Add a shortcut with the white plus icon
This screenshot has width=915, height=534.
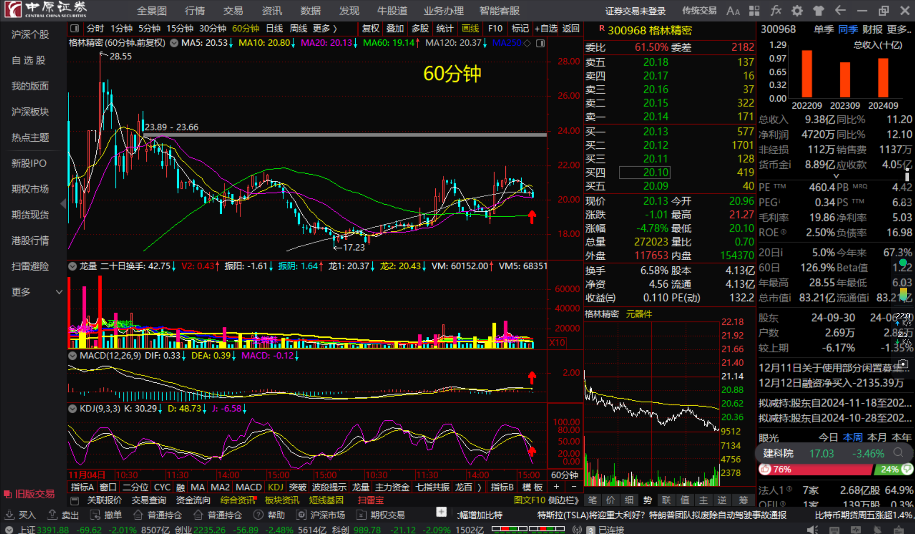[441, 512]
